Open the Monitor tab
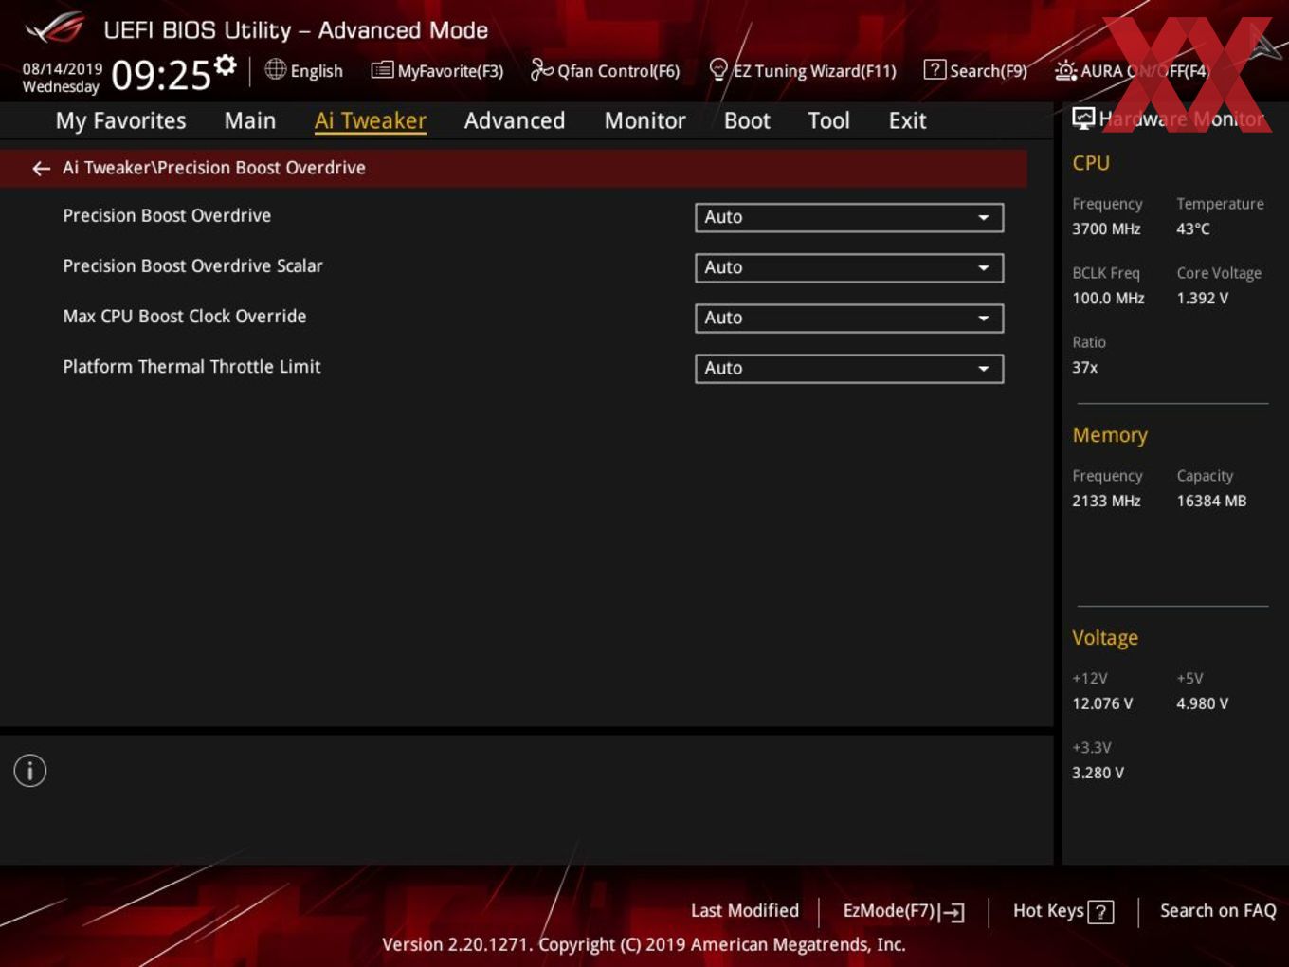The image size is (1289, 967). [x=644, y=120]
